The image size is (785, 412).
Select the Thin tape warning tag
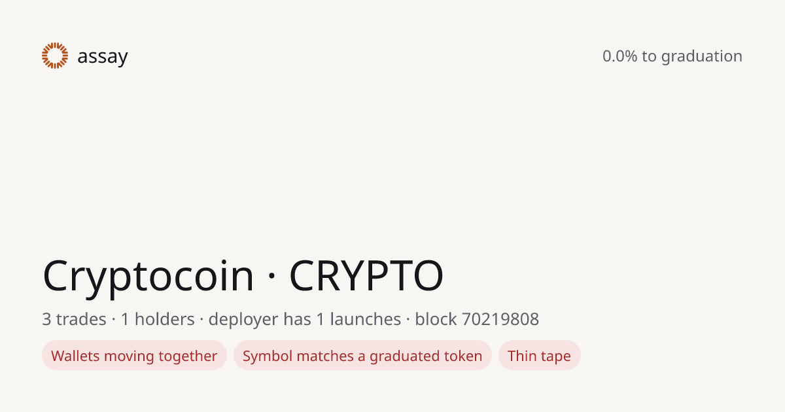point(539,356)
